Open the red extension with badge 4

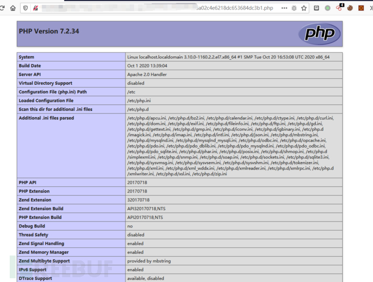pyautogui.click(x=339, y=8)
